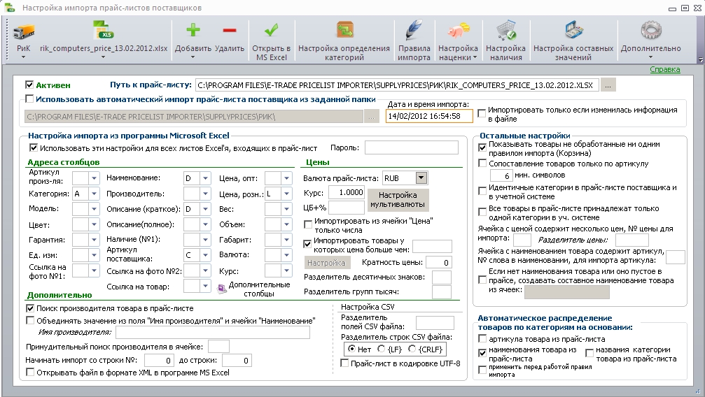Open the Наименование column dropdown

click(x=205, y=178)
